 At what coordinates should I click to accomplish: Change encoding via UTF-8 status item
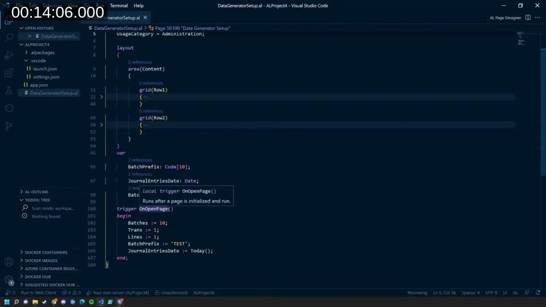(491, 293)
